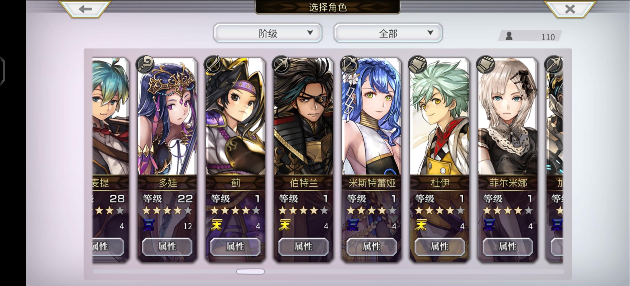Click the 属性 button for 杜伊
This screenshot has height=286, width=630.
coord(439,247)
